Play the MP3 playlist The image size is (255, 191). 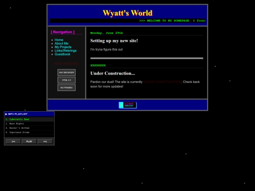[29, 141]
